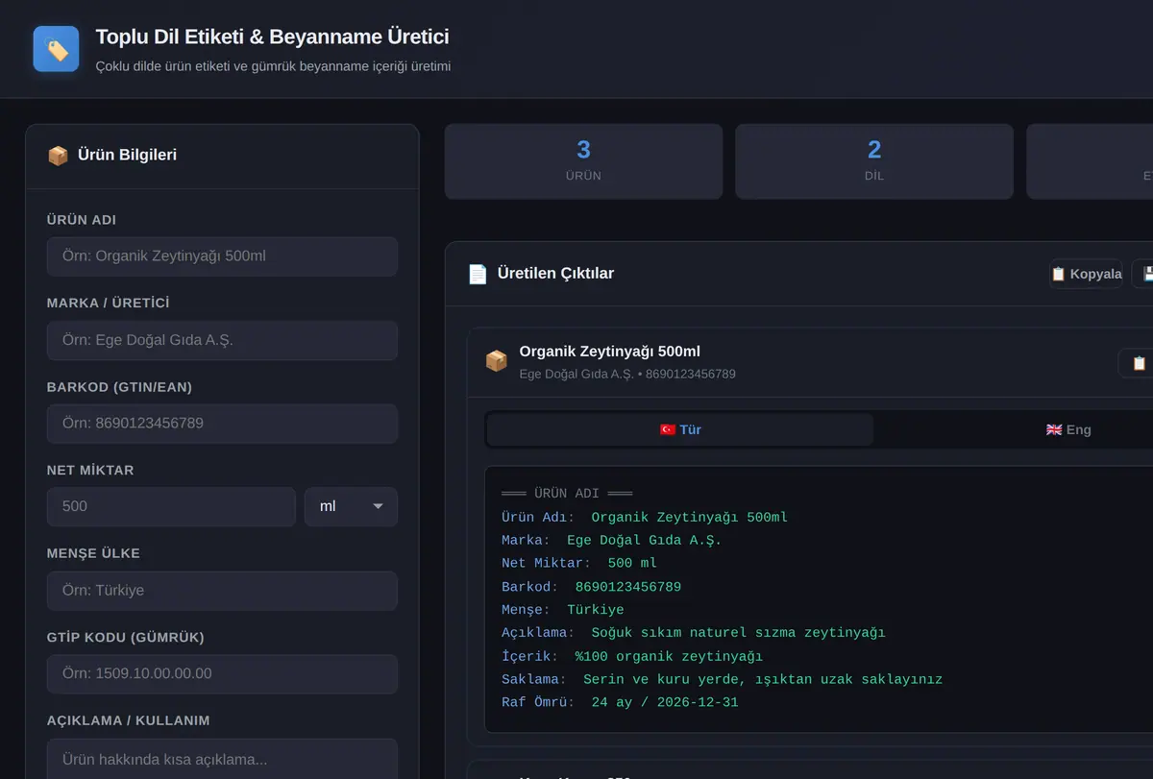Click the '═══ ÜRÜN ADI ═══' output header line
This screenshot has width=1153, height=779.
(x=567, y=494)
